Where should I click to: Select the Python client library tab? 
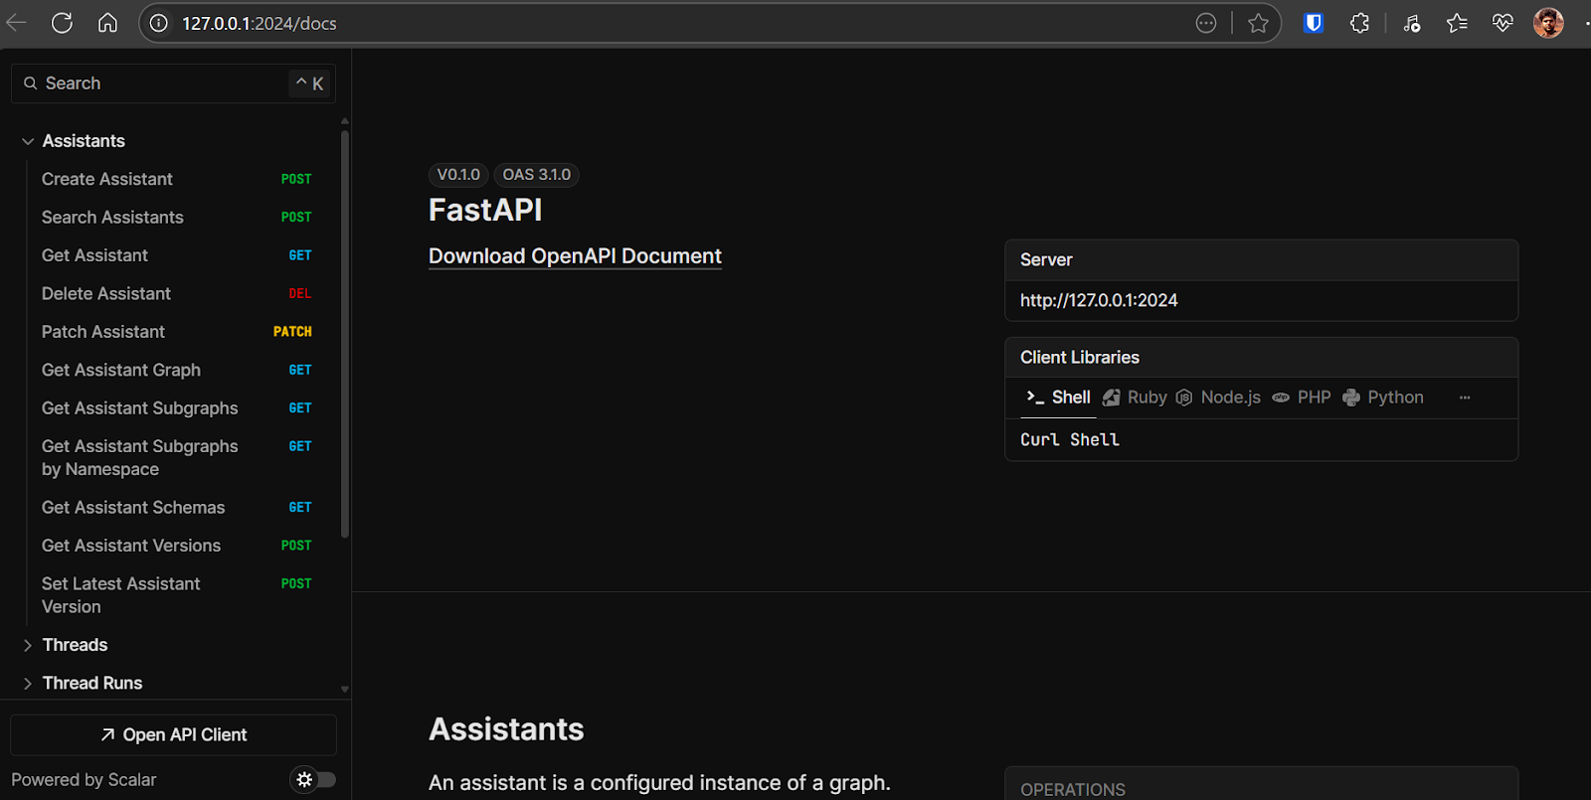(1383, 398)
